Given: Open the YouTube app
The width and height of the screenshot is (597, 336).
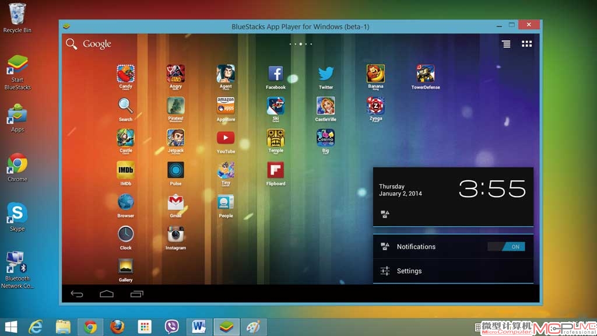Looking at the screenshot, I should 226,138.
